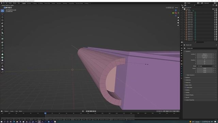Open the outliner filter funnel

pyautogui.click(x=213, y=5)
